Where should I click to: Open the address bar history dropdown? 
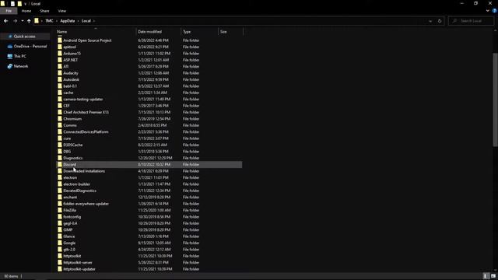(430, 21)
